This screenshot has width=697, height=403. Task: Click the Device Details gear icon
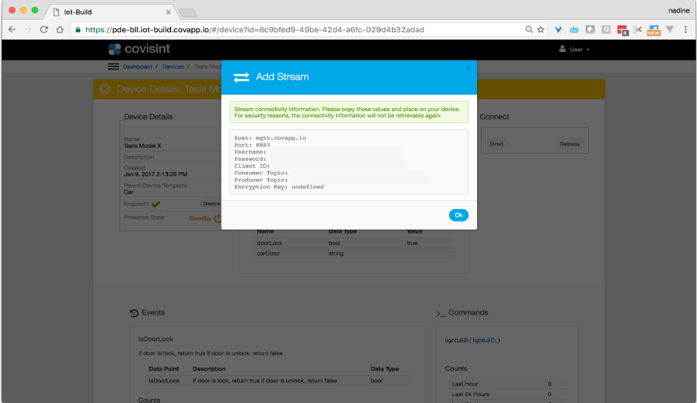pos(105,89)
